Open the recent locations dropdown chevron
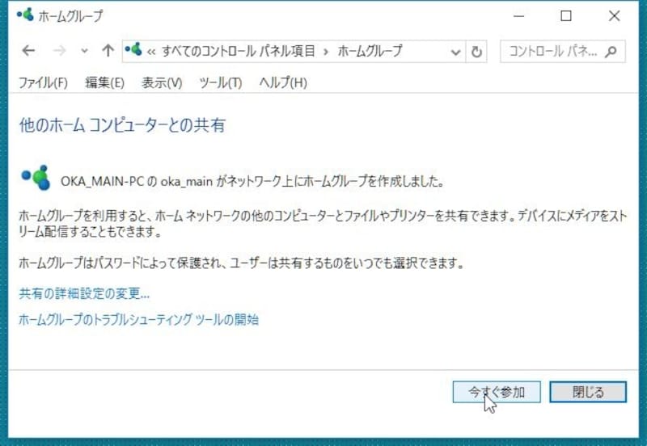647x446 pixels. pos(85,51)
